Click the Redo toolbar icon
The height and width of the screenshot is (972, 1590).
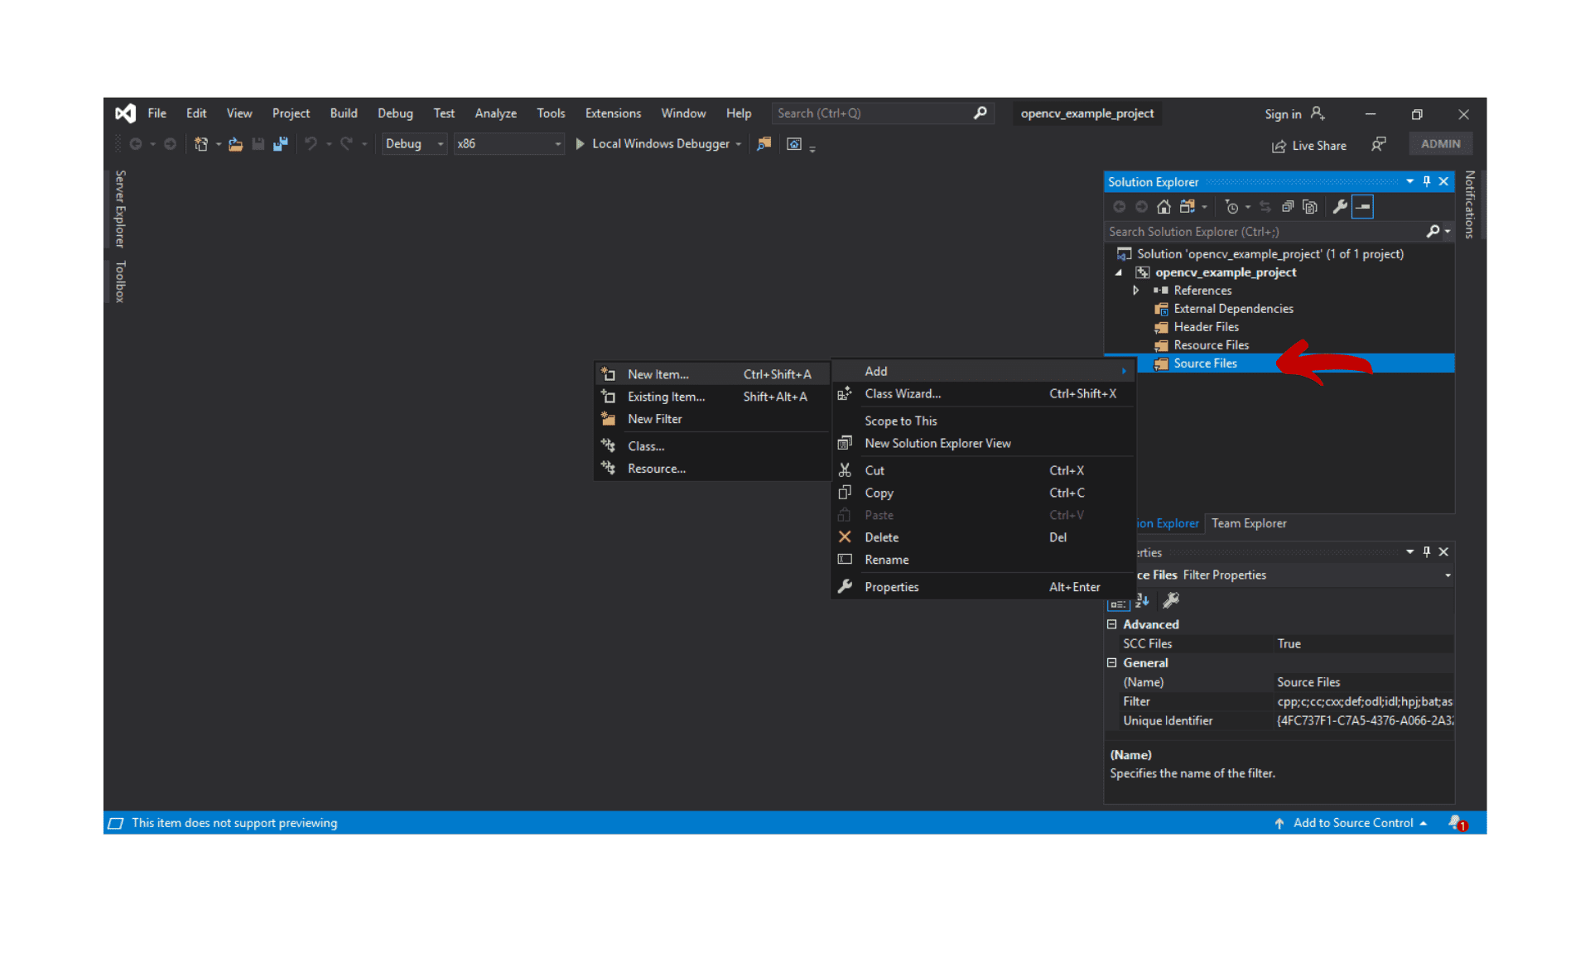[346, 144]
